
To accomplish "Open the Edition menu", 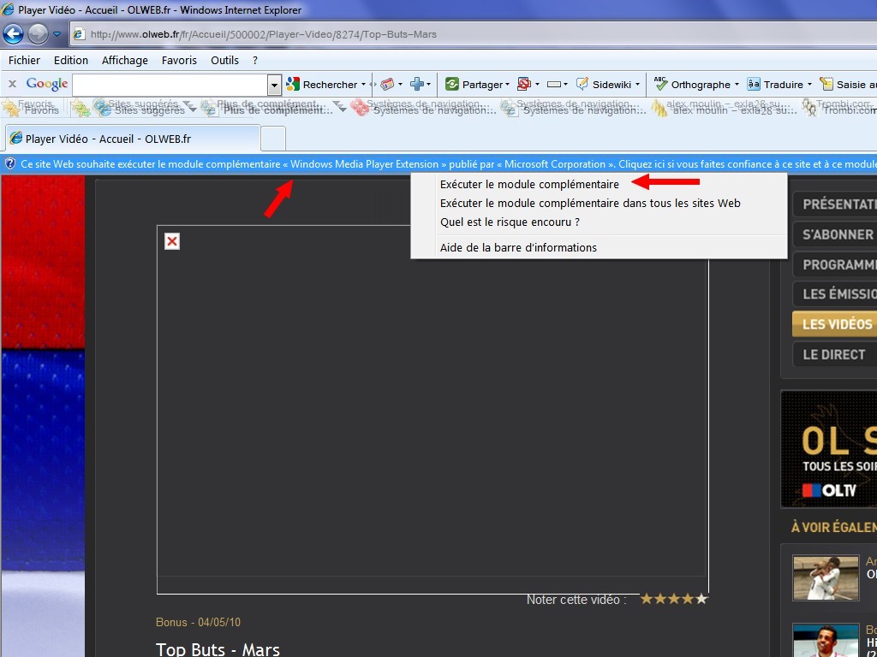I will (70, 61).
